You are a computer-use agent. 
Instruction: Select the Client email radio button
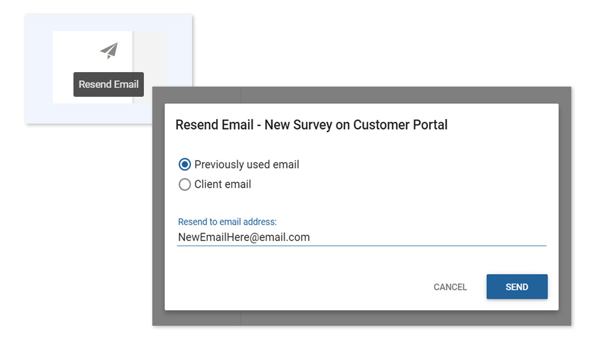(184, 185)
